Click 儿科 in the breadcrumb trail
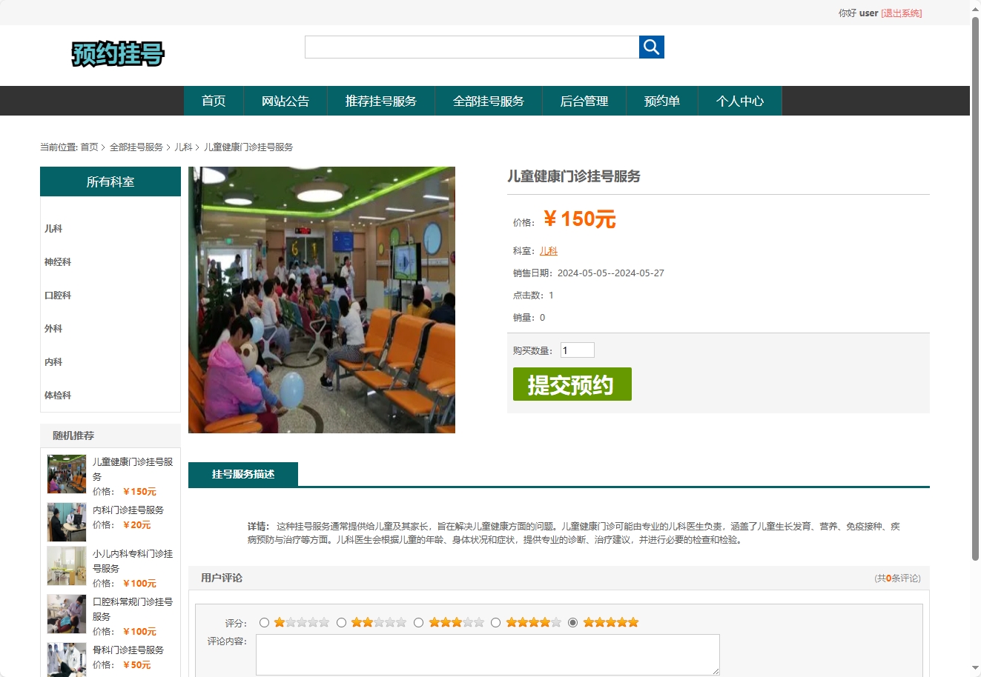 pos(183,147)
